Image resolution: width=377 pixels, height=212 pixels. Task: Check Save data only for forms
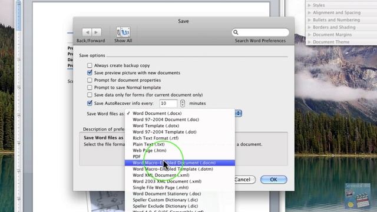click(90, 95)
